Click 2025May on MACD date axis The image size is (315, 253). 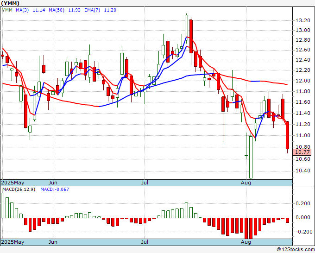coord(13,242)
